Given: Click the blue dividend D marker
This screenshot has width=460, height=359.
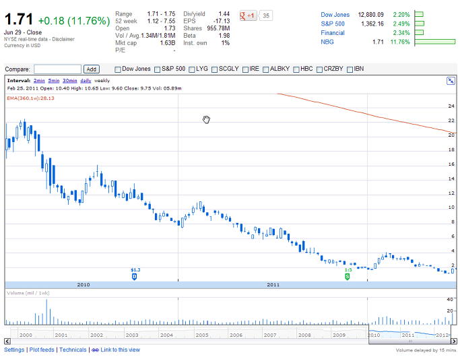Looking at the screenshot, I should [x=134, y=277].
